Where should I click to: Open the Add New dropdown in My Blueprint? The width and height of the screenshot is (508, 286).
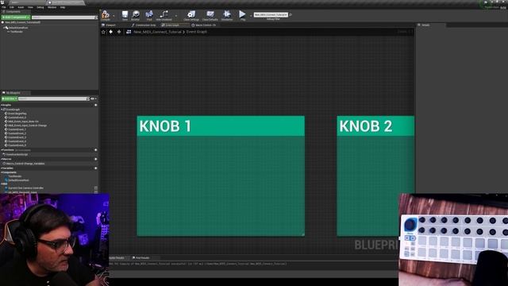(x=9, y=99)
